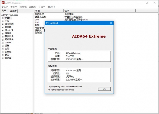Expand the 计算机 tree node
The image size is (159, 114).
(x=3, y=18)
